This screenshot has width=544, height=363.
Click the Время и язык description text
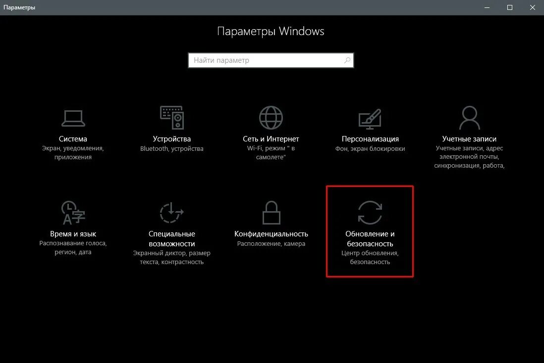pyautogui.click(x=73, y=247)
